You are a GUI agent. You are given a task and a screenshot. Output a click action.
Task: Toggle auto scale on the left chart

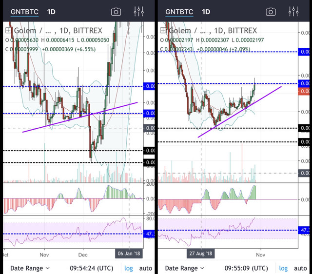point(146,268)
